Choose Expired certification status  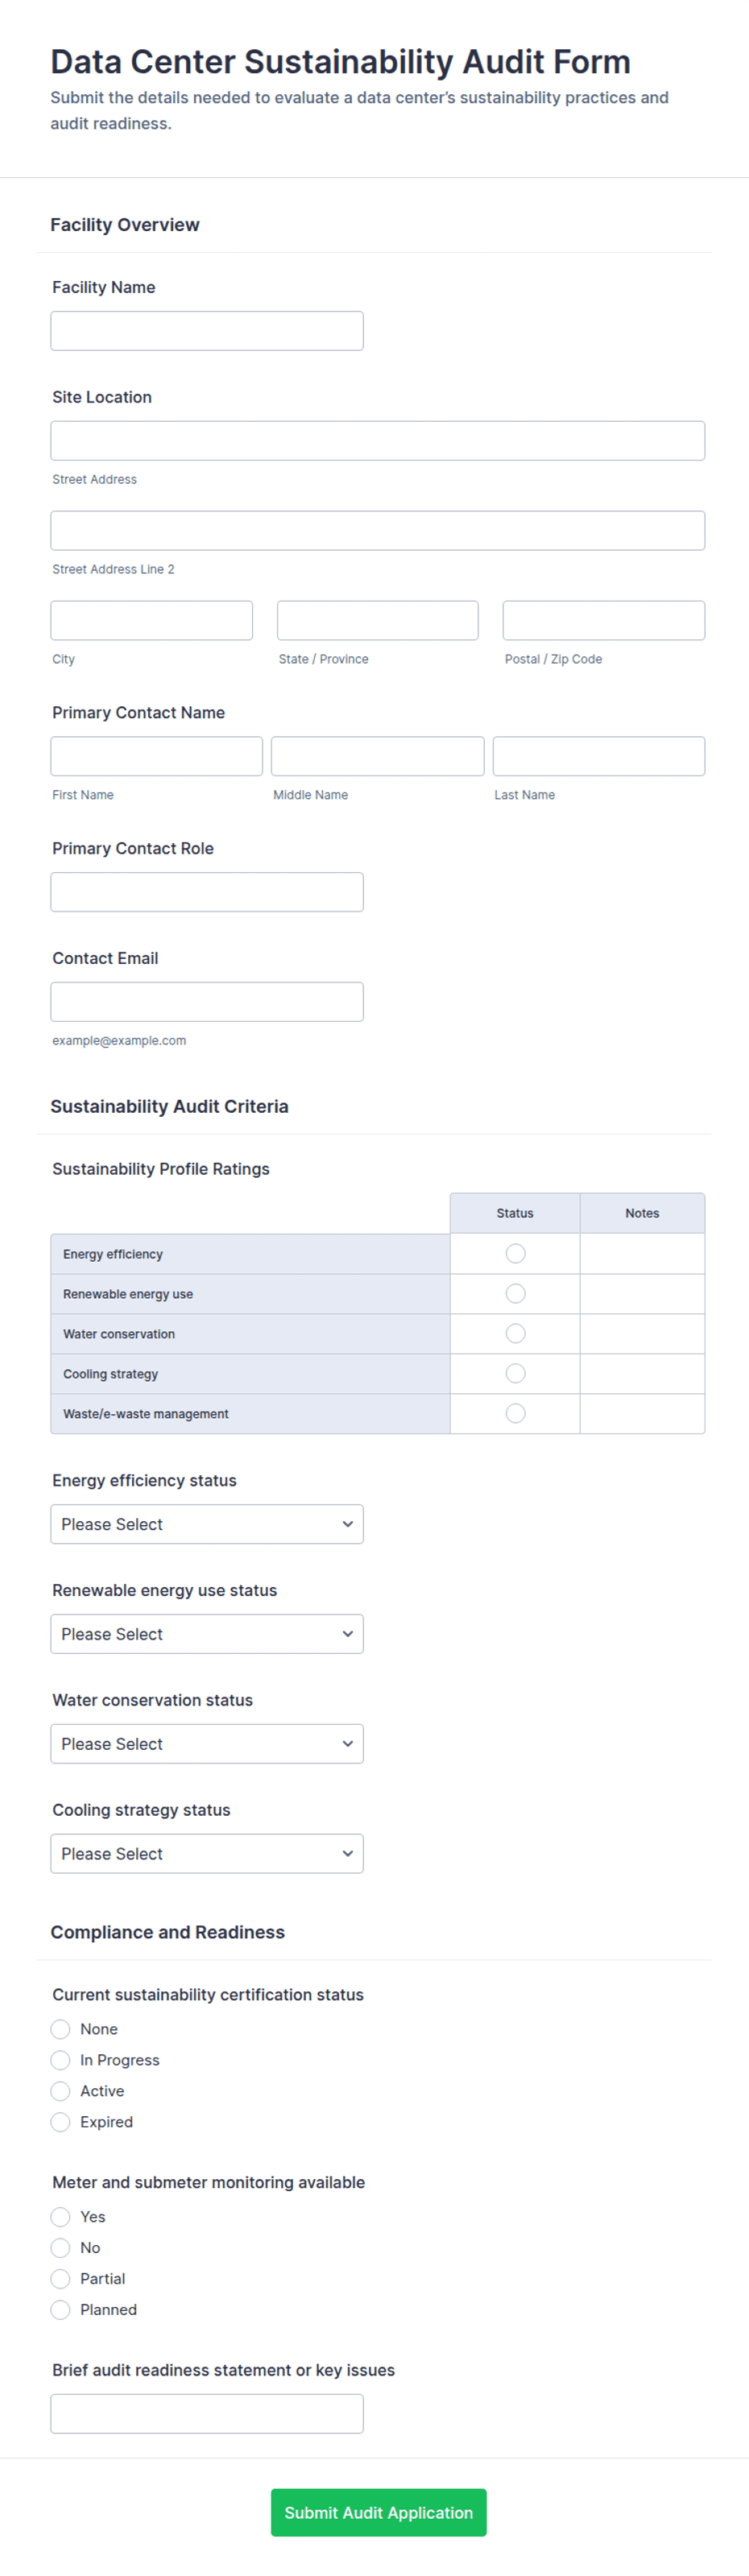(x=60, y=2122)
